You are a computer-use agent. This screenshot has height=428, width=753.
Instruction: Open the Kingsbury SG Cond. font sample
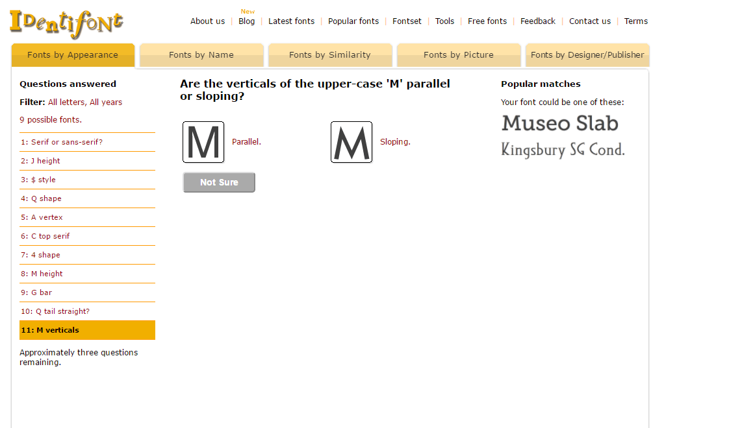click(563, 150)
